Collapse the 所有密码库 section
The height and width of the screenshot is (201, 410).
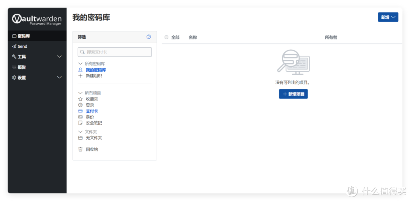click(x=80, y=63)
